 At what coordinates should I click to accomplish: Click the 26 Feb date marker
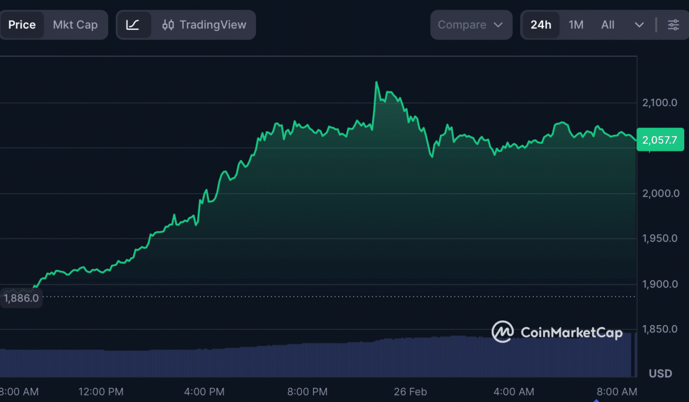click(410, 391)
